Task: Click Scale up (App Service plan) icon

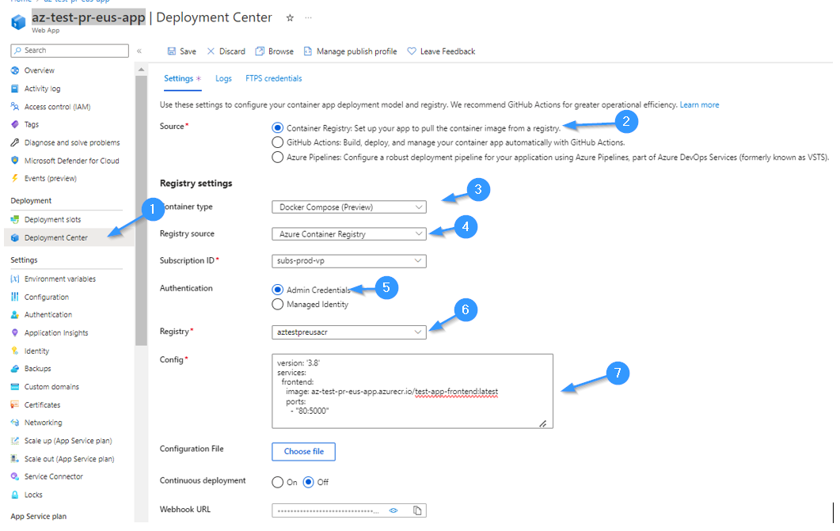Action: [x=15, y=441]
